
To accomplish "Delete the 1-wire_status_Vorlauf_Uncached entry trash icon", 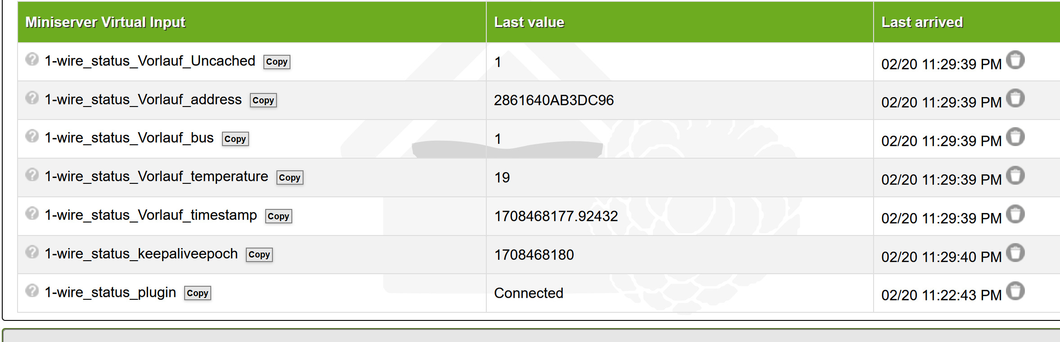I will (x=1015, y=60).
